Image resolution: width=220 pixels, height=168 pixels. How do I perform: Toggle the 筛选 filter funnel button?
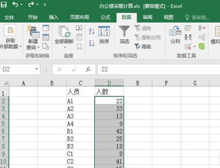[124, 35]
